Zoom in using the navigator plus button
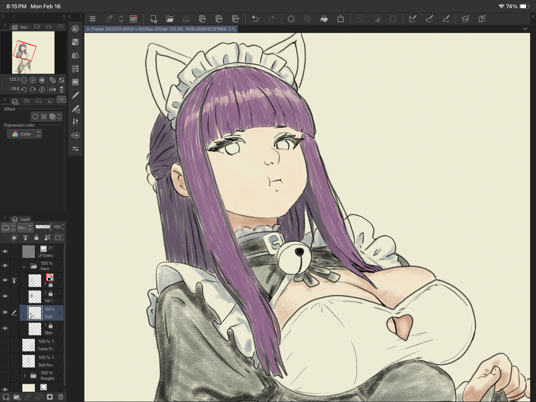Image resolution: width=536 pixels, height=402 pixels. [33, 80]
